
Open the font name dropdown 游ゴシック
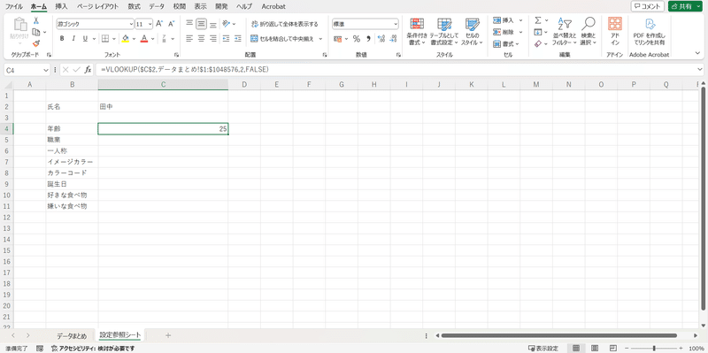tap(131, 24)
